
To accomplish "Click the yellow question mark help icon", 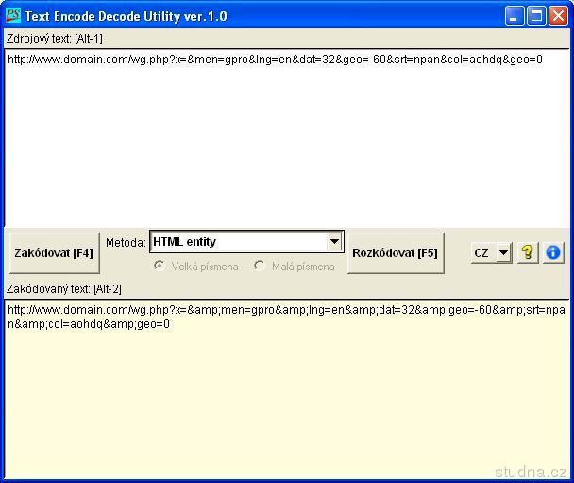I will pyautogui.click(x=528, y=252).
